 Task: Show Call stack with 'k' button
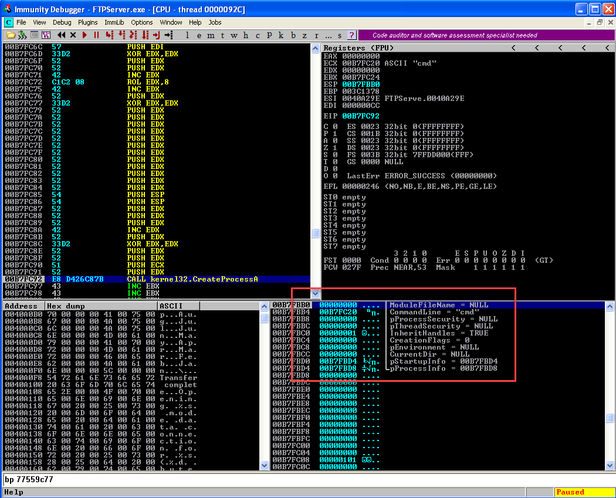[281, 35]
